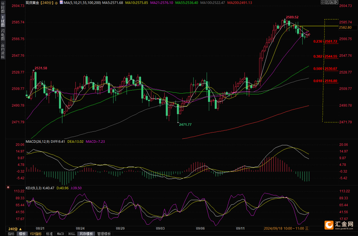Click the 2531.58 peak price label

coord(41,68)
